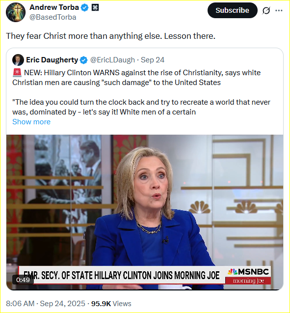
Task: Open the quoted post's Sep 24 timestamp
Action: (153, 60)
